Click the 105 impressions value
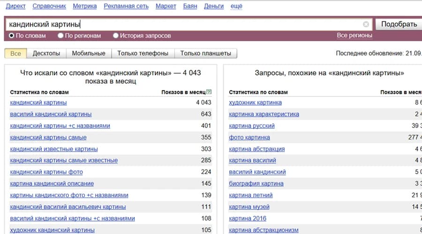The height and width of the screenshot is (234, 422). tap(206, 230)
